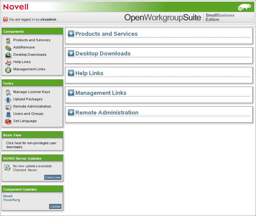Screen dimensions: 256x216
Task: Open the Upload Packages task
Action: coord(28,99)
